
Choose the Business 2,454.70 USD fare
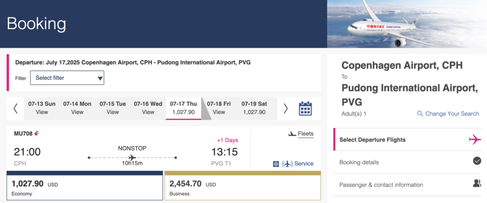pos(243,187)
